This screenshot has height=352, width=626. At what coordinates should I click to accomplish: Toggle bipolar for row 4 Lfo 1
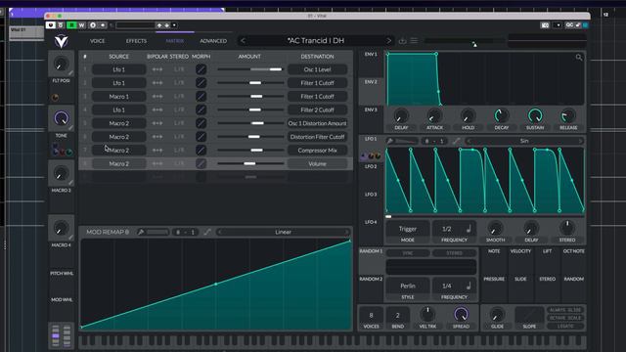pos(157,110)
